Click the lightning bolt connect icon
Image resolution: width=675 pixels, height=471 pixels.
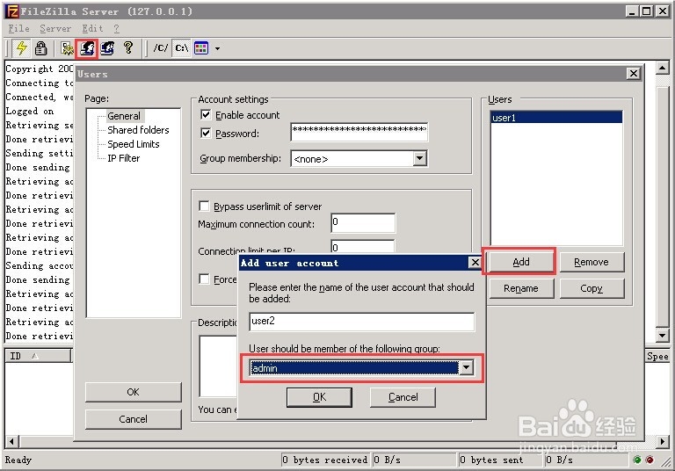21,48
